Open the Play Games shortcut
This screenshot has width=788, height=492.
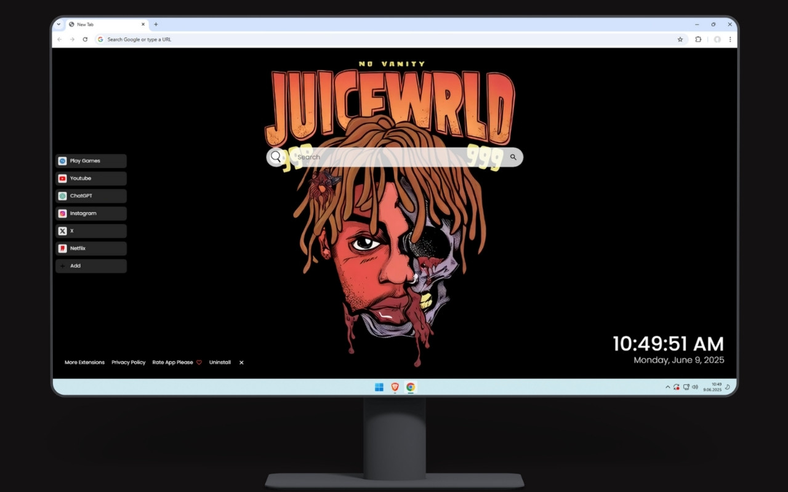(91, 161)
